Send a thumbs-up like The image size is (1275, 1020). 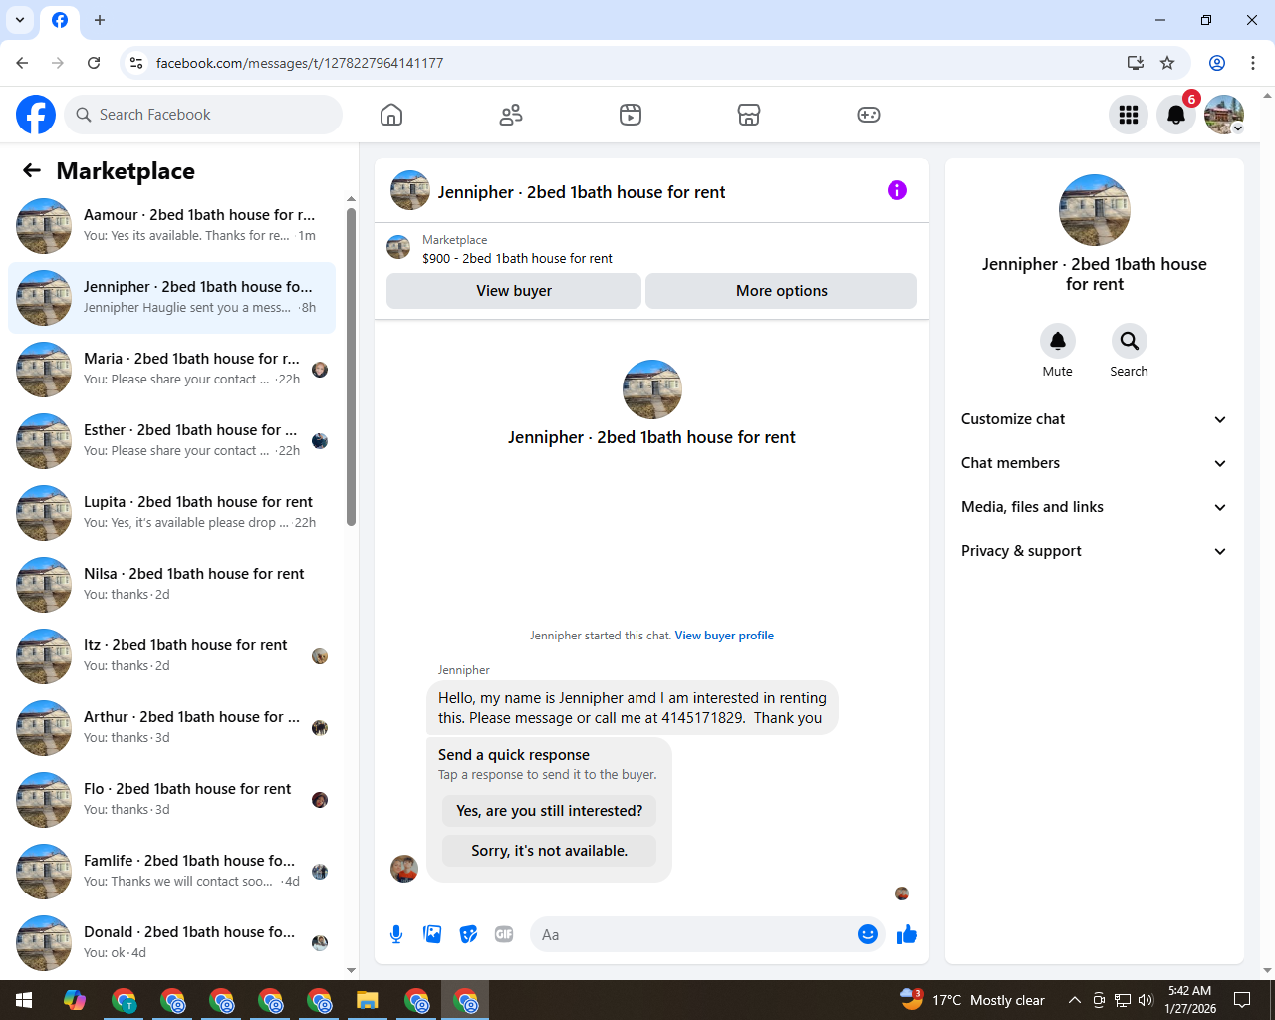click(907, 934)
